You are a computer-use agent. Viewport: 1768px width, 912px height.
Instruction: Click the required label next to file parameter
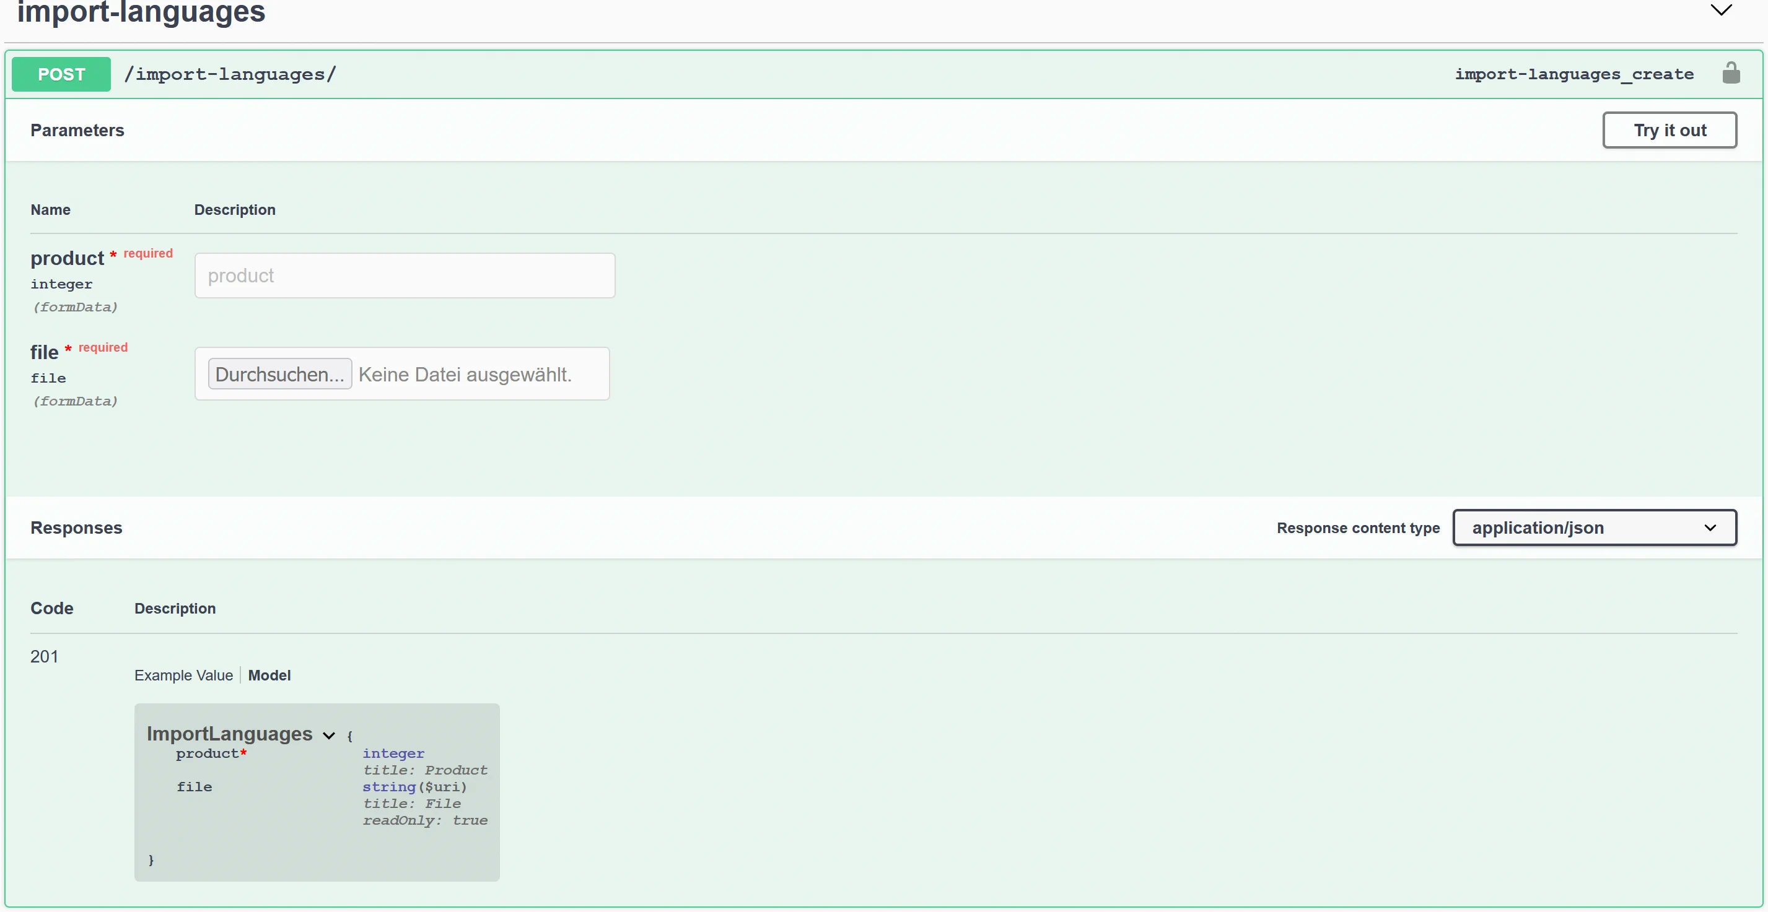pyautogui.click(x=102, y=348)
